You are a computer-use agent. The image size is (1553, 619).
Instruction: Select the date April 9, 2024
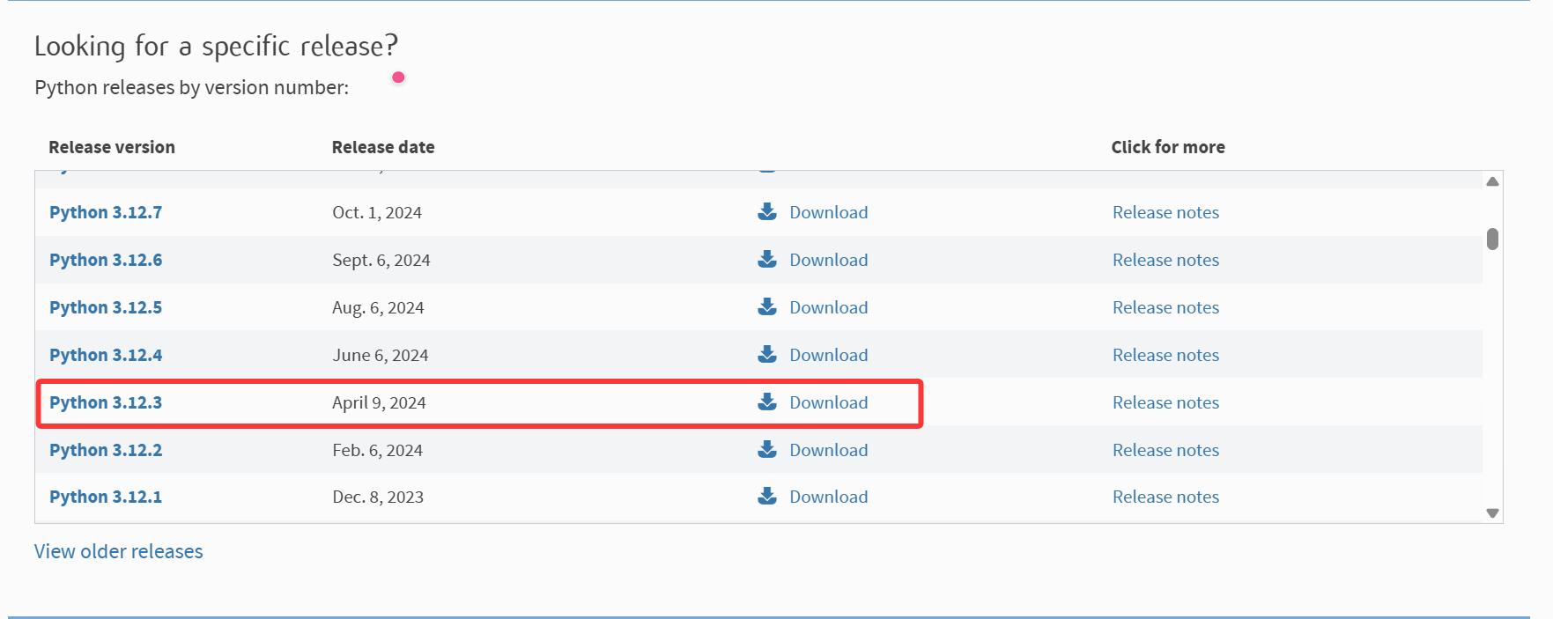pos(379,402)
